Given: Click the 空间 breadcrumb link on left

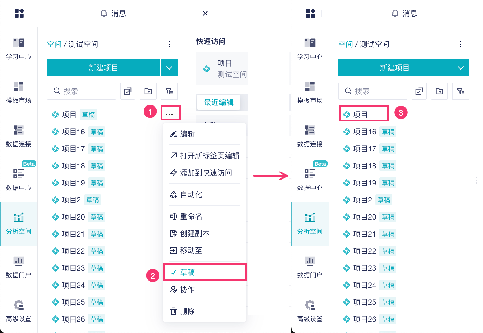Looking at the screenshot, I should pos(54,44).
